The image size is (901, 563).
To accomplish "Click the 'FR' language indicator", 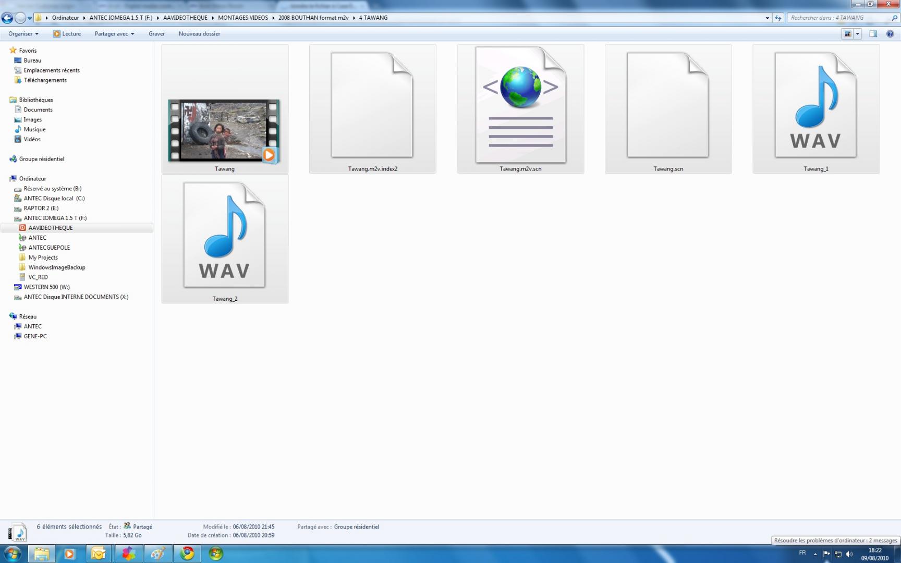I will pyautogui.click(x=802, y=553).
